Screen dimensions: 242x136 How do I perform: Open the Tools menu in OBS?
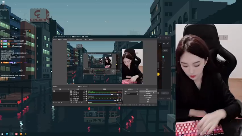[85, 39]
